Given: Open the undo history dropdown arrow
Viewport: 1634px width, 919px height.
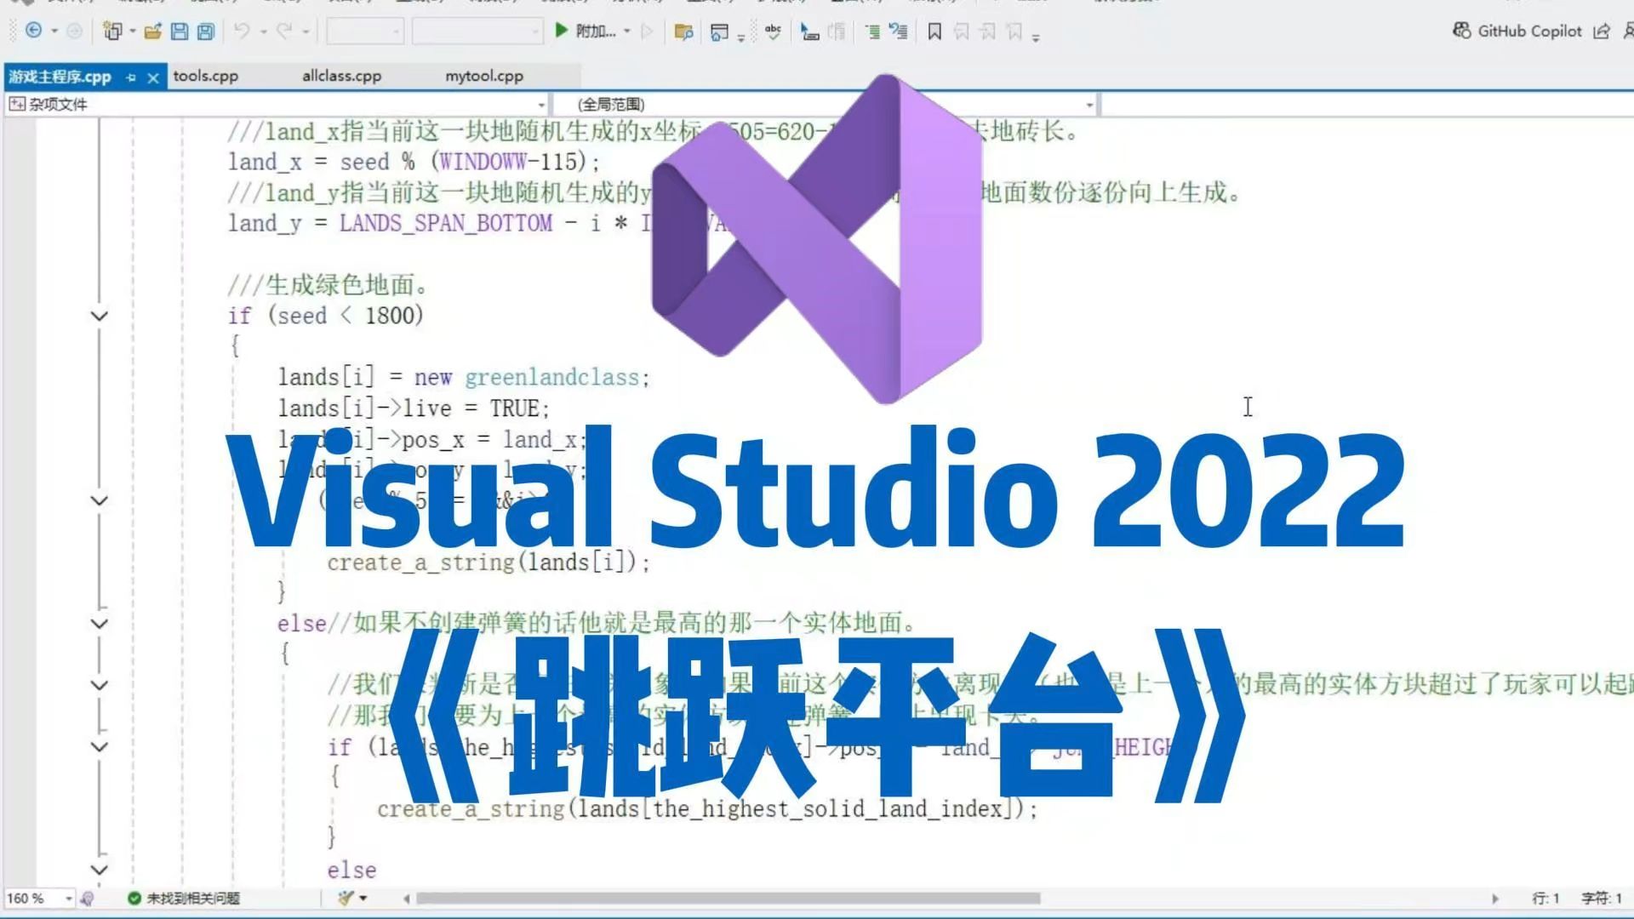Looking at the screenshot, I should point(263,31).
